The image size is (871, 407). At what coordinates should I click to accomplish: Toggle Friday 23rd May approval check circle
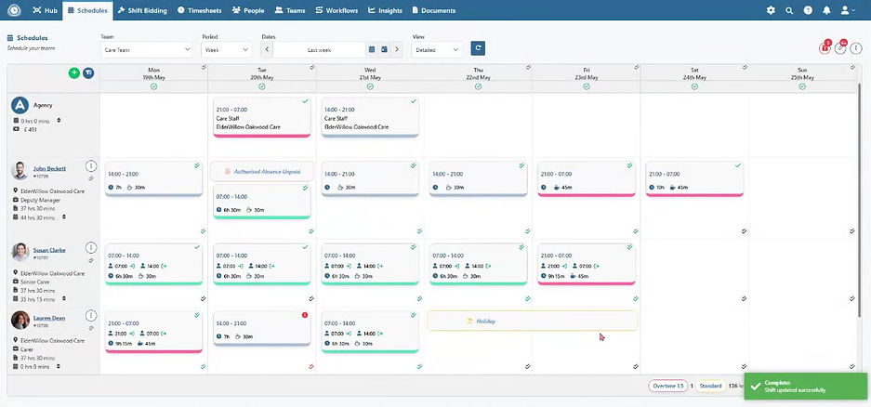587,86
